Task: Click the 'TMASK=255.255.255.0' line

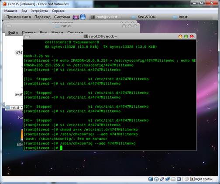Action: click(x=78, y=65)
